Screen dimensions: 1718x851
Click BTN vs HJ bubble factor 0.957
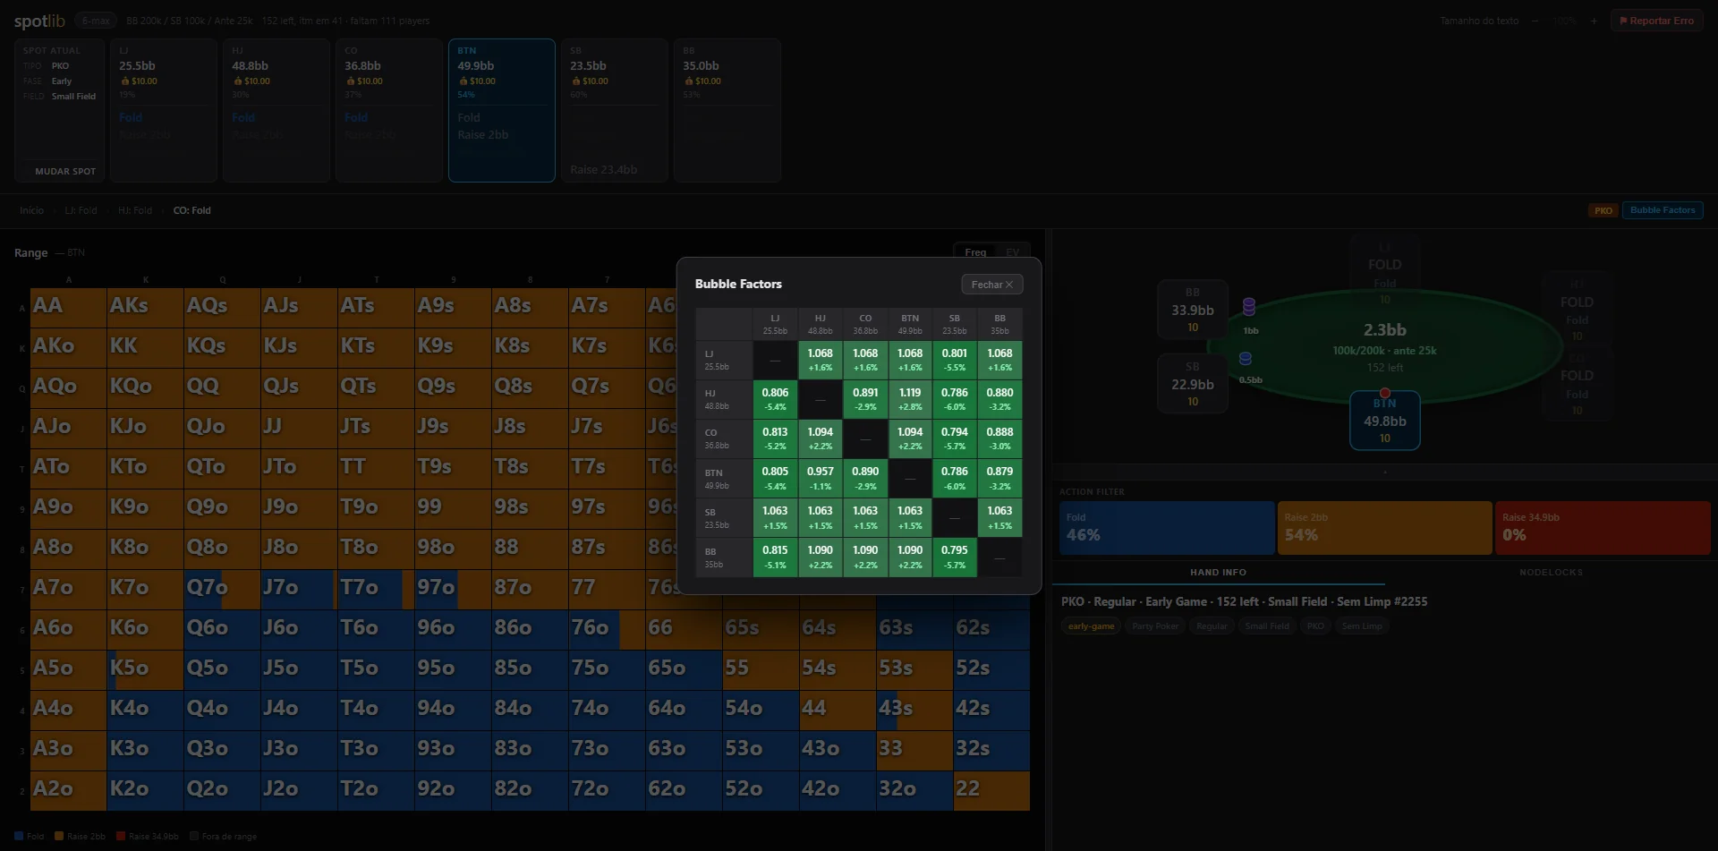point(821,478)
